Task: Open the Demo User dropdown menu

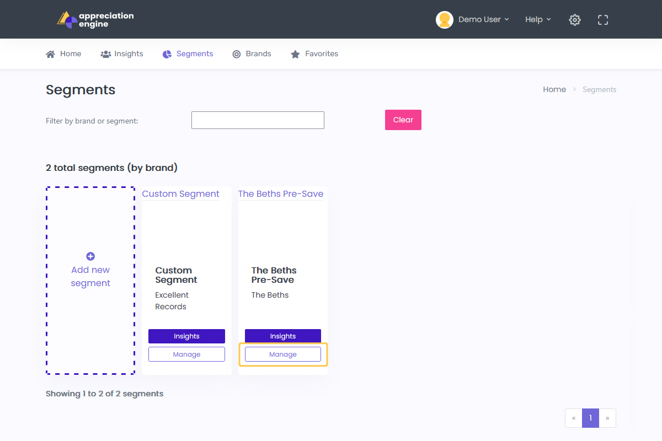Action: 483,19
